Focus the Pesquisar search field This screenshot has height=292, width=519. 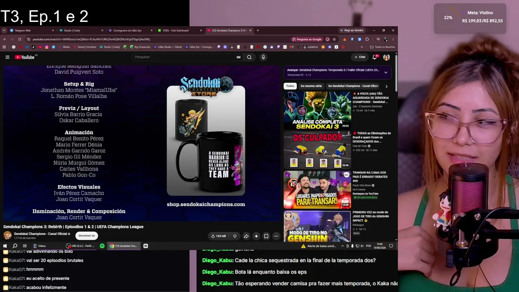coord(184,57)
